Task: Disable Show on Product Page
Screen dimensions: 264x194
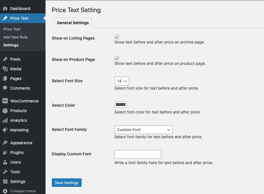Action: point(117,58)
